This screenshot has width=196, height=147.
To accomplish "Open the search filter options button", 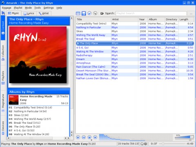I will click(191, 13).
